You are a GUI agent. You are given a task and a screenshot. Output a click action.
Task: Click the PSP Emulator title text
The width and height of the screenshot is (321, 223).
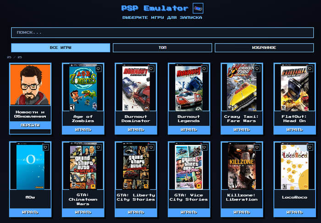[x=155, y=8]
